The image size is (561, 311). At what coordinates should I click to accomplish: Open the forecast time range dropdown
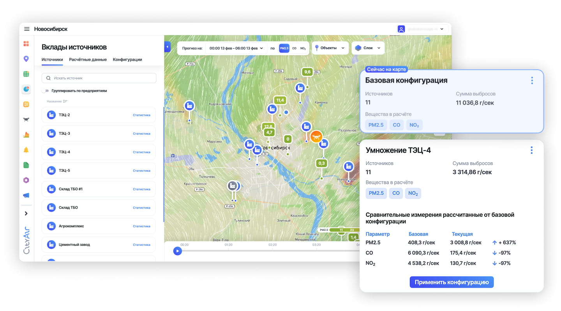(236, 48)
